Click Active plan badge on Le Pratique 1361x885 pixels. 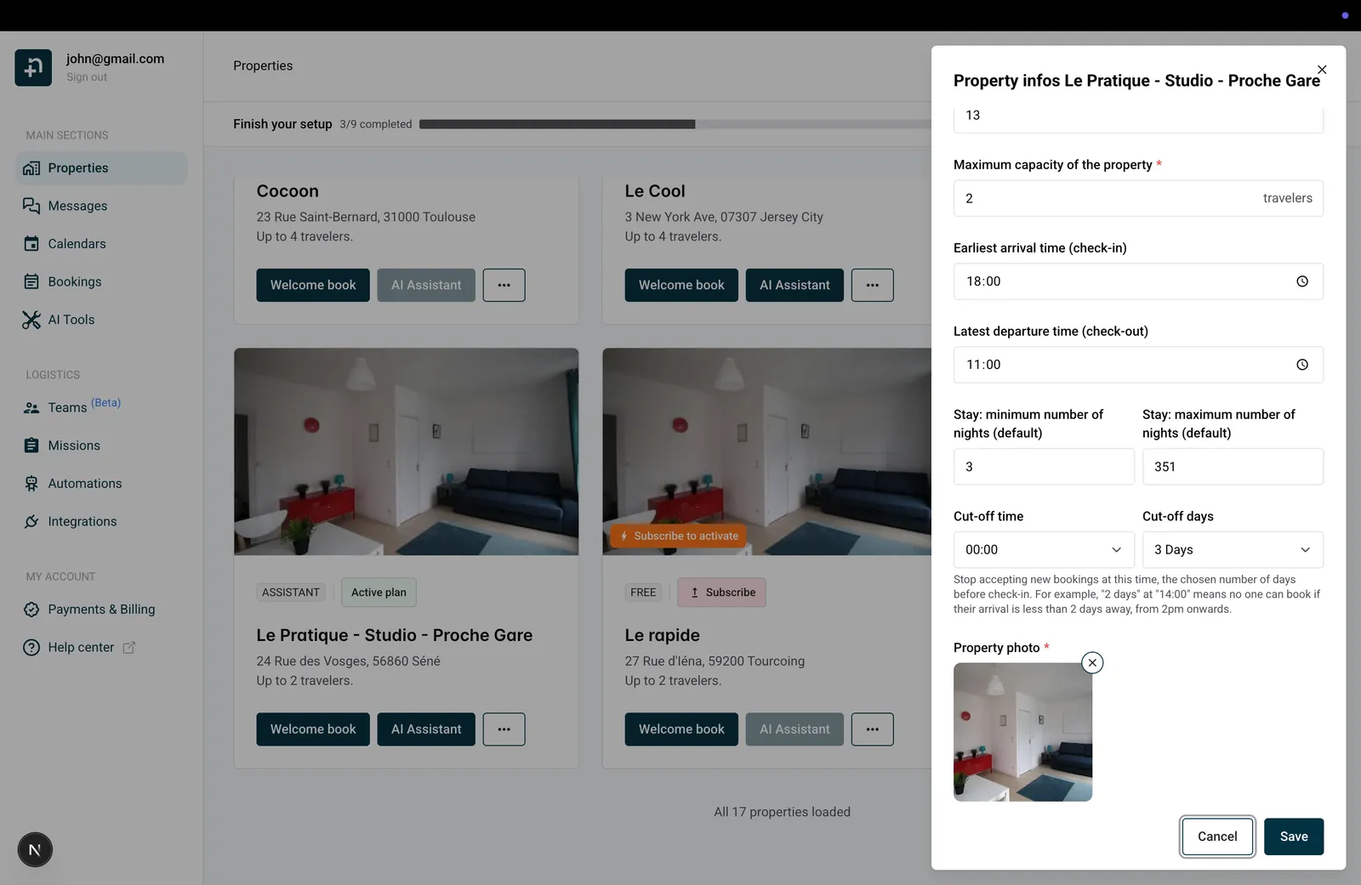379,593
